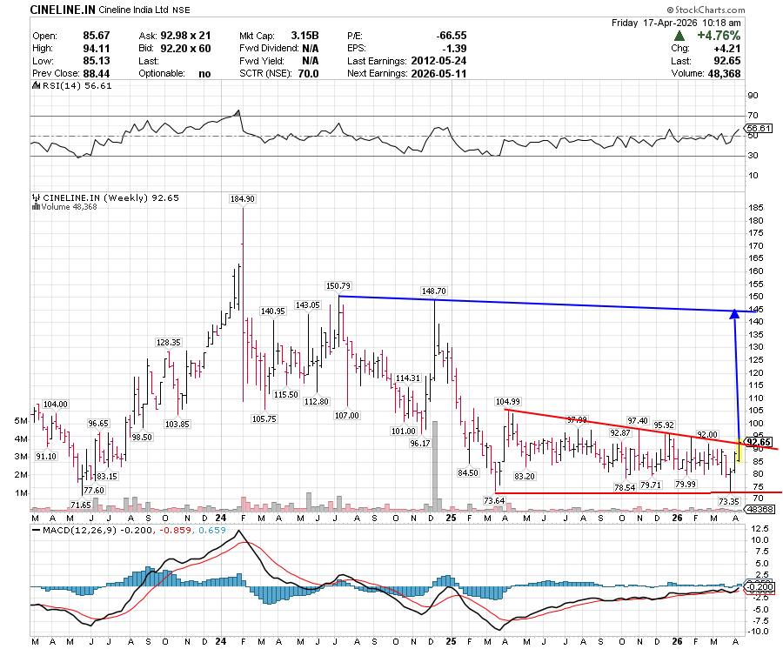Click the 95.92 price label
The image size is (783, 649).
coord(664,425)
